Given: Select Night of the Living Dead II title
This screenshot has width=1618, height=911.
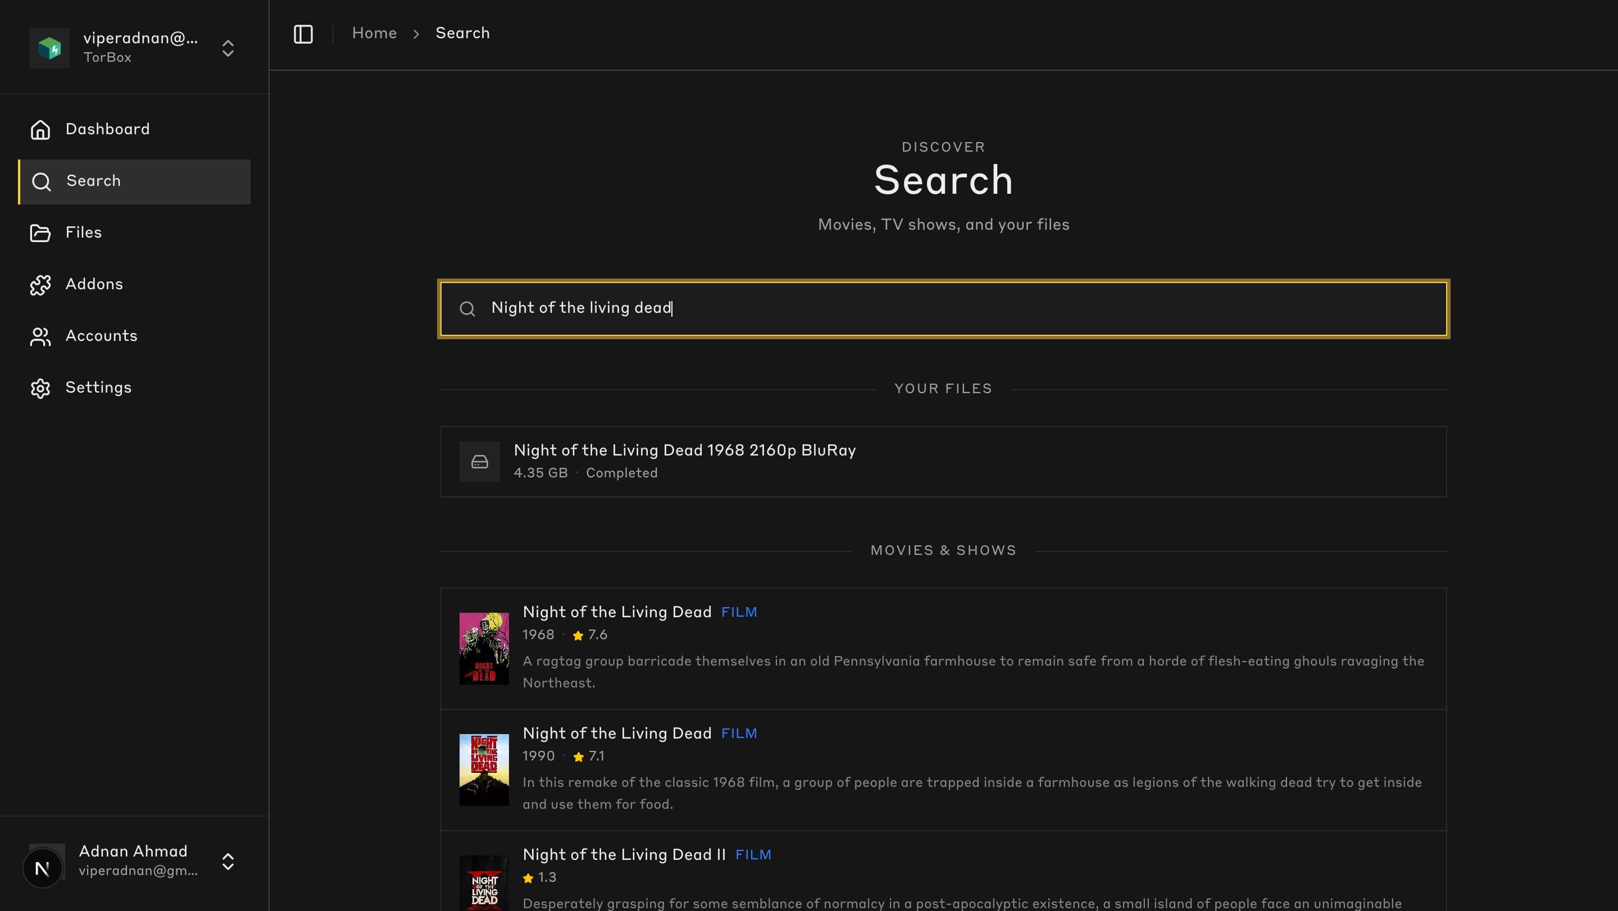Looking at the screenshot, I should pyautogui.click(x=624, y=854).
